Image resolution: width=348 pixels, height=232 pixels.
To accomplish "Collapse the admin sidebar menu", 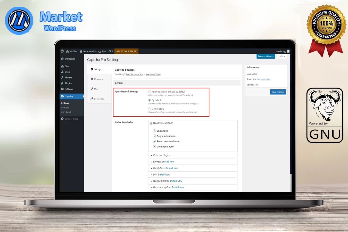I will tap(70, 119).
